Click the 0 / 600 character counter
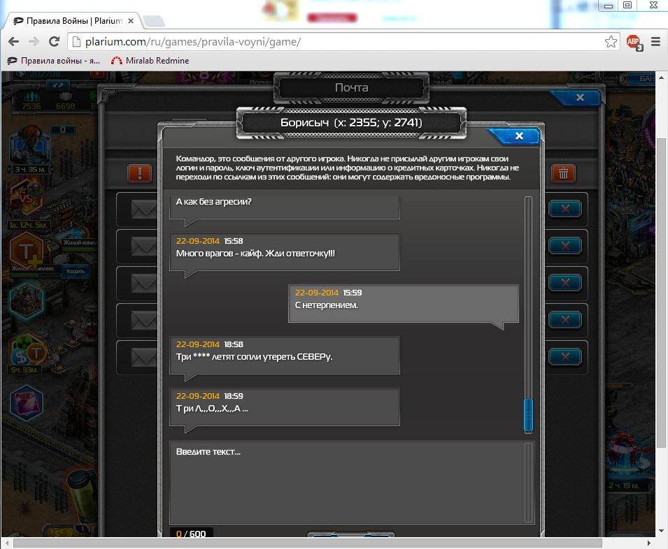This screenshot has height=549, width=668. [x=191, y=534]
